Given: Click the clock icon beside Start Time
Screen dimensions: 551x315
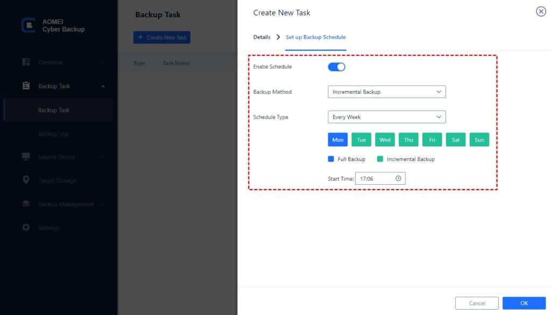Looking at the screenshot, I should [397, 178].
